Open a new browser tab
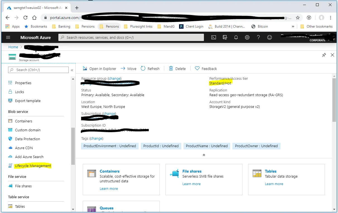 [77, 8]
